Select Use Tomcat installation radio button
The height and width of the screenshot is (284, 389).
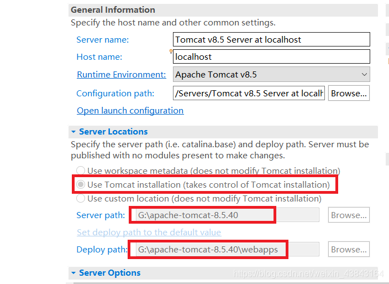[81, 184]
